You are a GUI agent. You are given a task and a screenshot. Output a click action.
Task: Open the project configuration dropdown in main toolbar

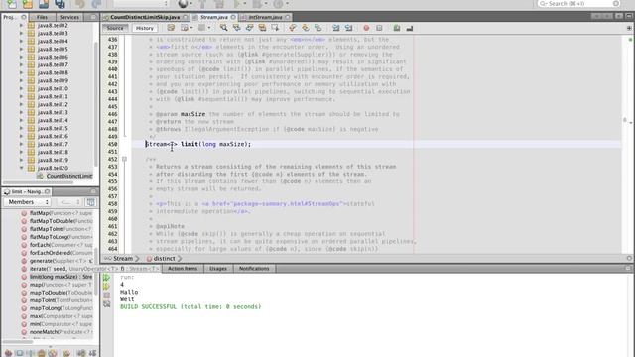point(141,4)
